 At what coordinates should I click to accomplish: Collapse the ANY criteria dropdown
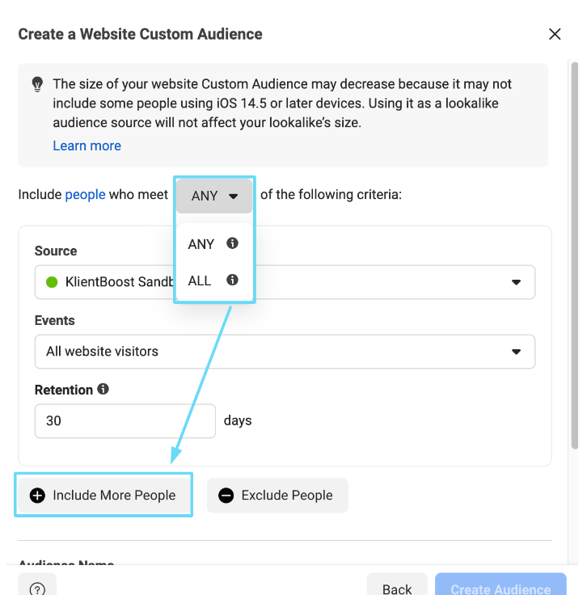coord(214,196)
